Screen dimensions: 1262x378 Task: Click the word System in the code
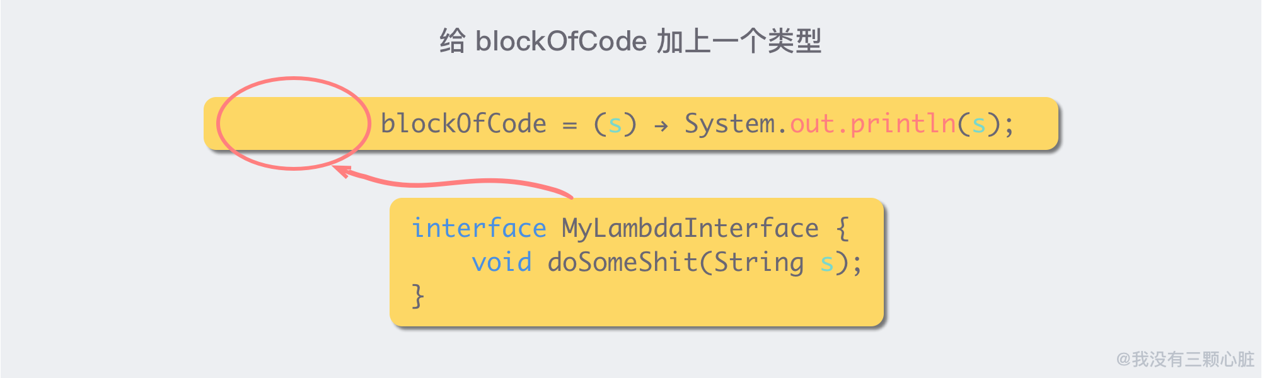click(730, 123)
